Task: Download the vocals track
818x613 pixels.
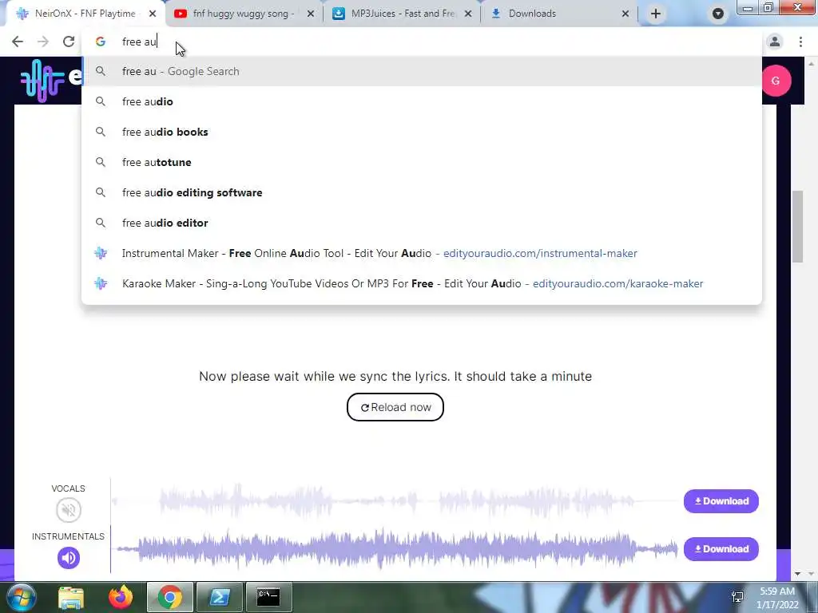Action: [721, 501]
